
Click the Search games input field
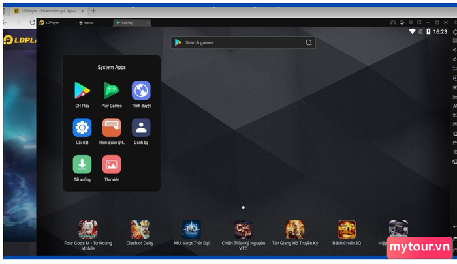pyautogui.click(x=243, y=43)
